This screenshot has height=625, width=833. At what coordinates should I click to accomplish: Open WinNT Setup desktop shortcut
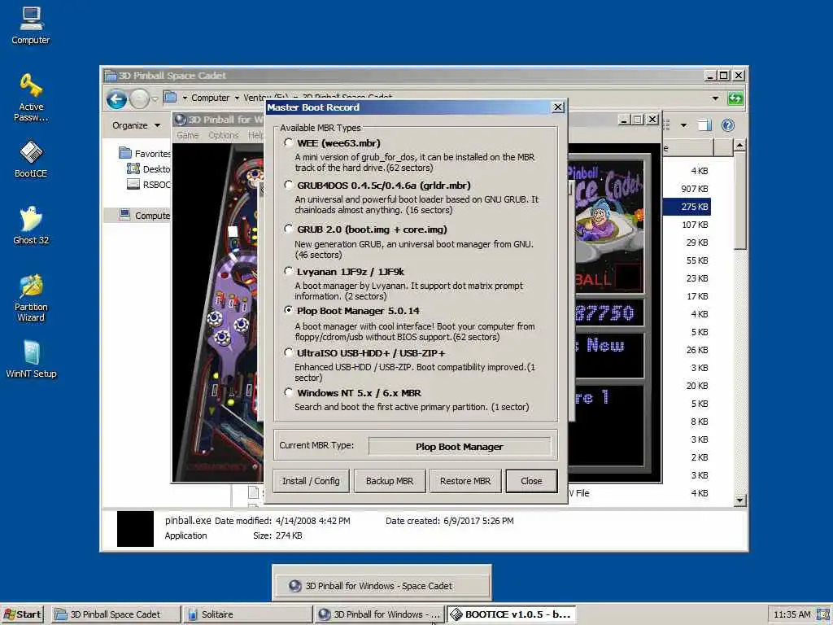31,359
